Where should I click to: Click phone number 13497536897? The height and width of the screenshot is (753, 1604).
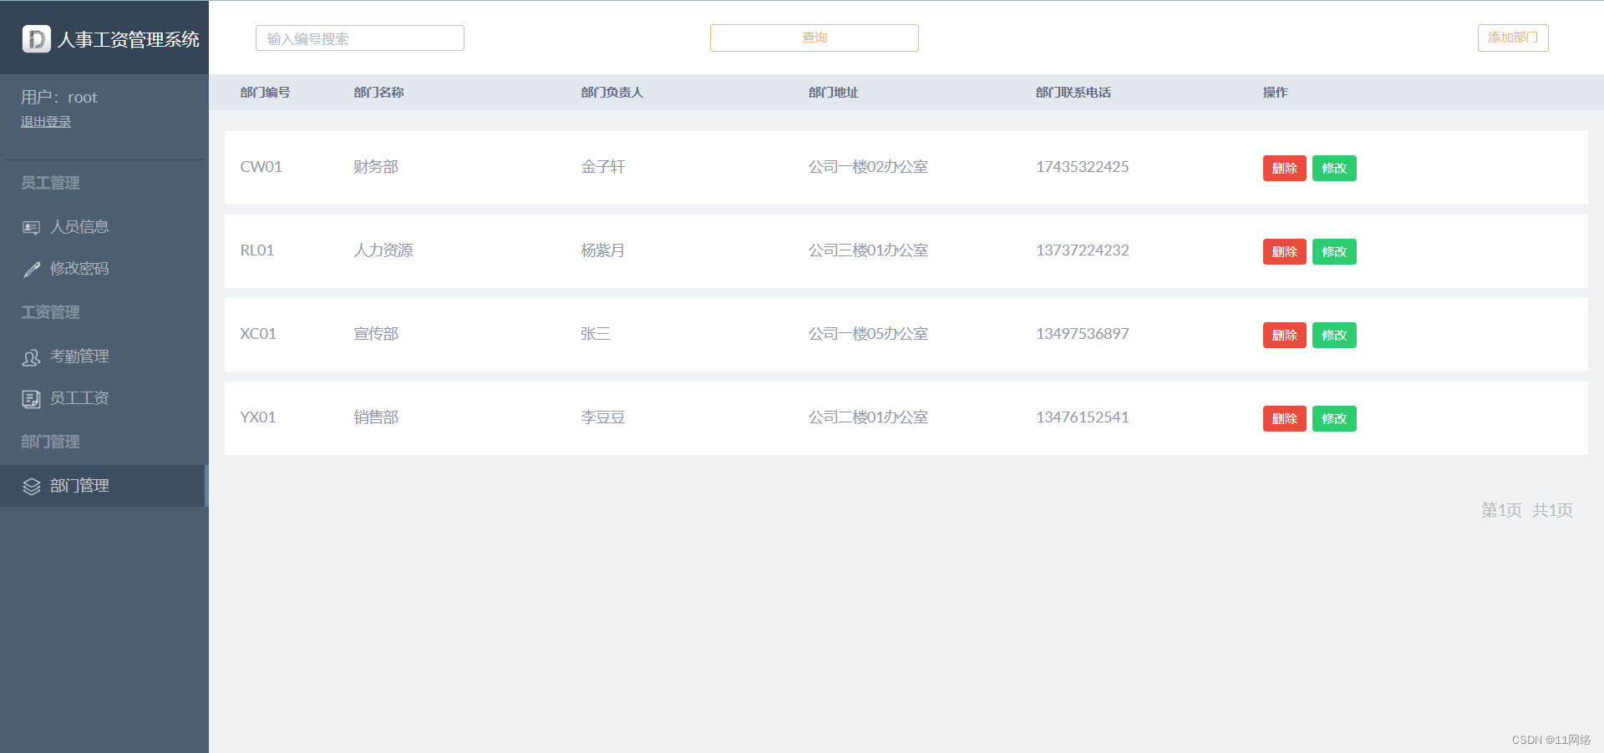(x=1082, y=334)
